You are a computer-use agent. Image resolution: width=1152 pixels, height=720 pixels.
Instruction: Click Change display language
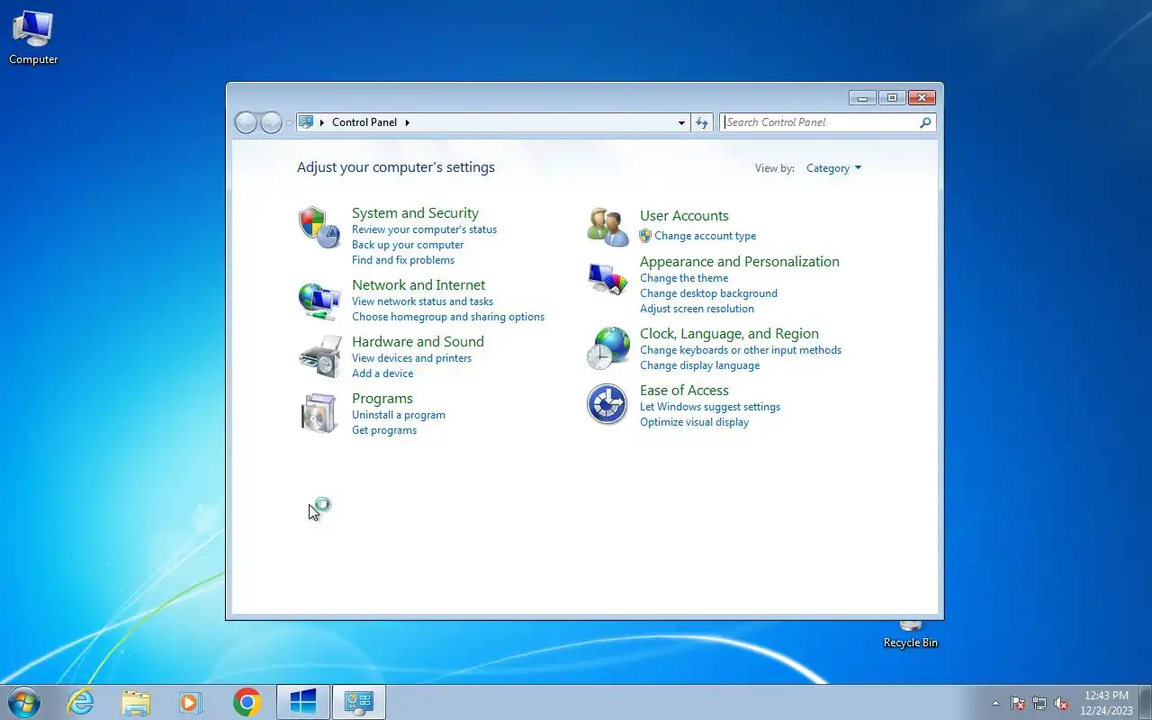coord(699,365)
